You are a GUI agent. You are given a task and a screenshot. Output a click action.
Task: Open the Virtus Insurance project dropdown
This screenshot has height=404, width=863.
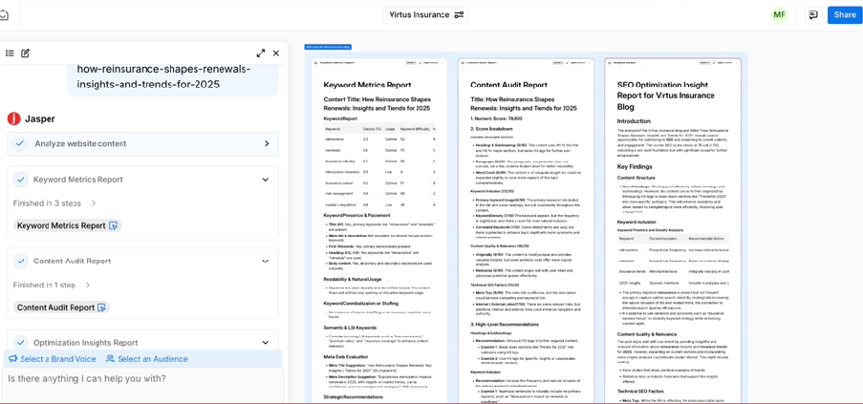coord(425,15)
